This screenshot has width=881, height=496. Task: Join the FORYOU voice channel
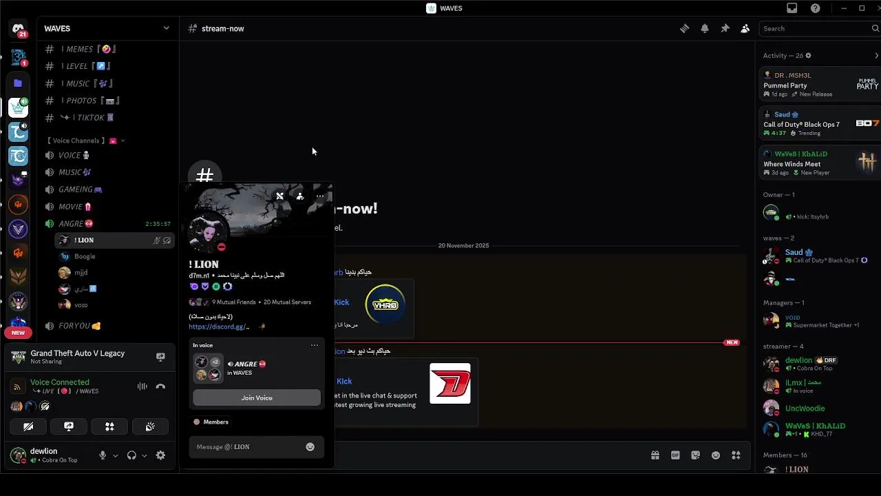click(107, 326)
